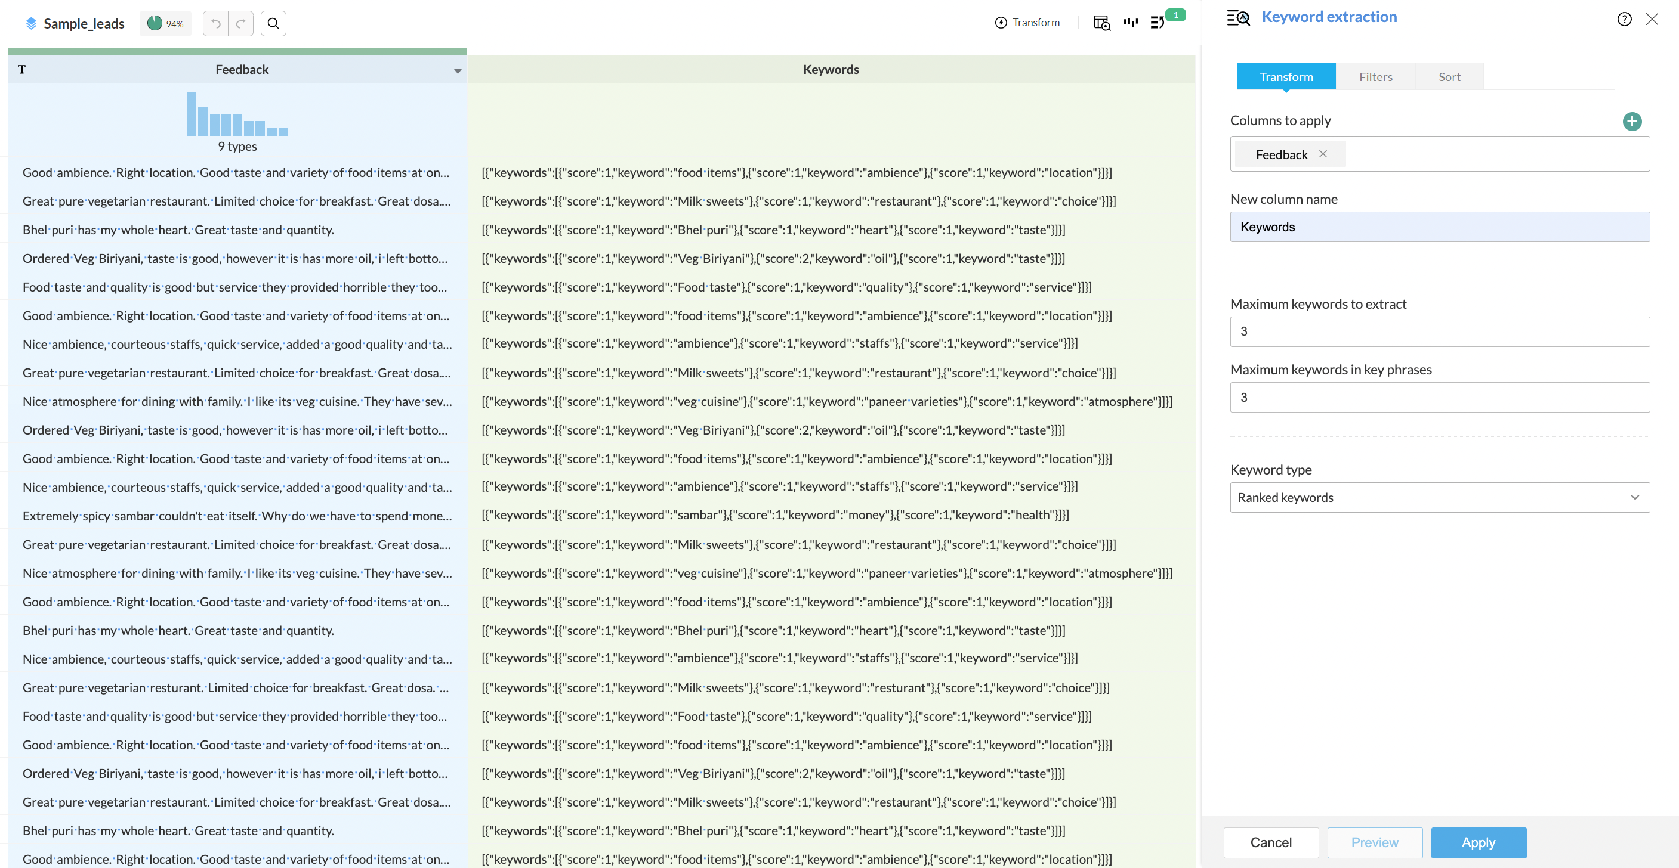
Task: Click the Cancel button
Action: 1270,842
